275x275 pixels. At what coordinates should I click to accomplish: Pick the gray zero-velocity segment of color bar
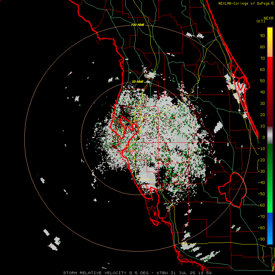[x=270, y=135]
